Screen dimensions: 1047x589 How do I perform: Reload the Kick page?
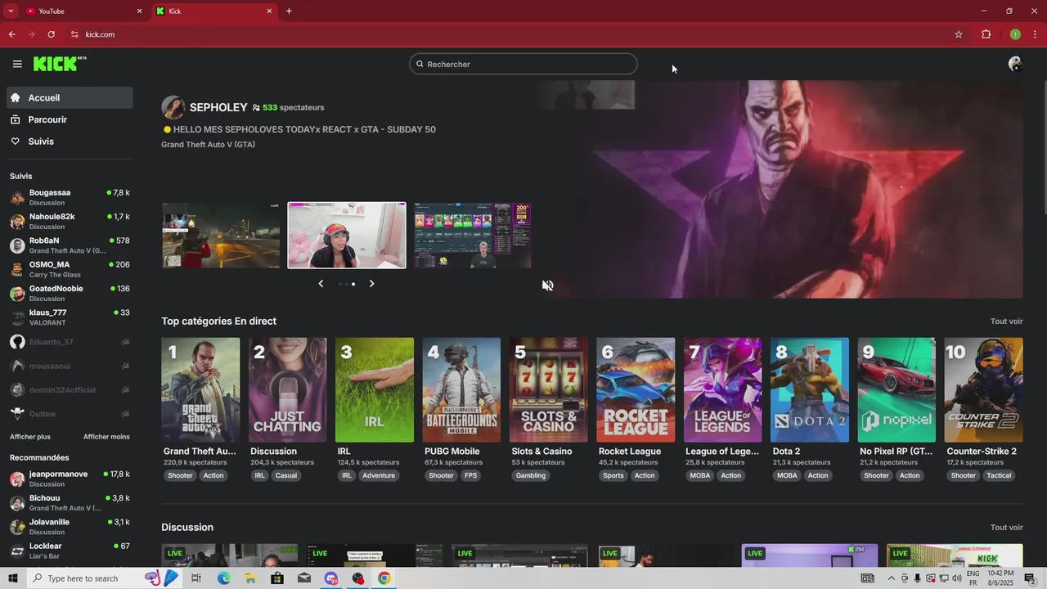[51, 34]
